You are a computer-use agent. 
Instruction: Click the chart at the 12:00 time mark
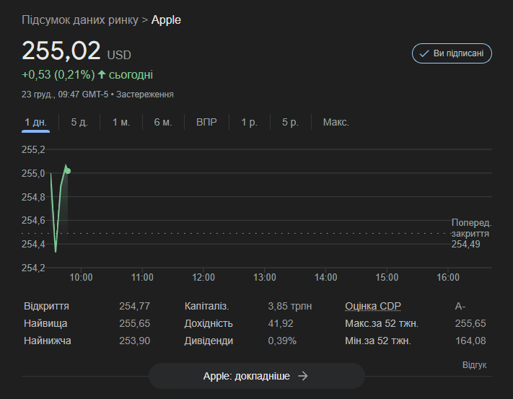point(203,209)
